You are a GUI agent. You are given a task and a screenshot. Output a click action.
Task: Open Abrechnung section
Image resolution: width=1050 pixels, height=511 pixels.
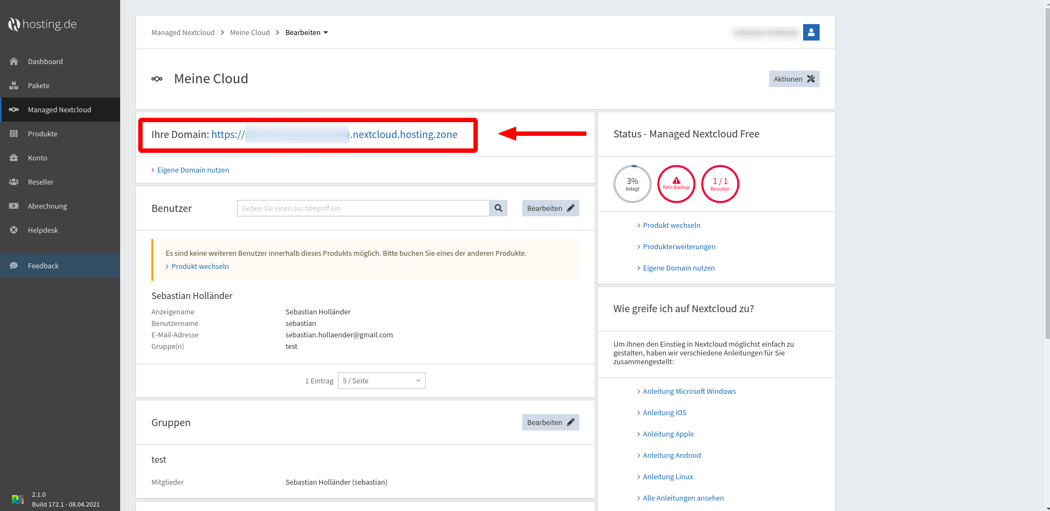click(60, 206)
